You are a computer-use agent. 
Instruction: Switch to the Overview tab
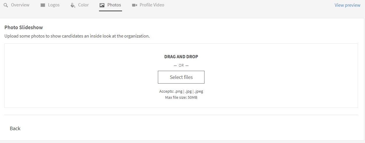[20, 5]
